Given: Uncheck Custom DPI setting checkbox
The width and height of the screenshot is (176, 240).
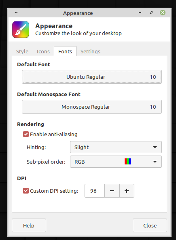Looking at the screenshot, I should point(26,191).
